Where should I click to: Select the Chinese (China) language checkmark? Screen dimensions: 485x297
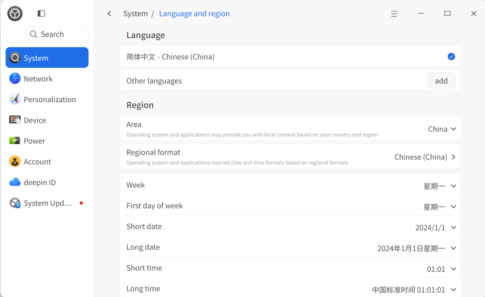coord(451,57)
